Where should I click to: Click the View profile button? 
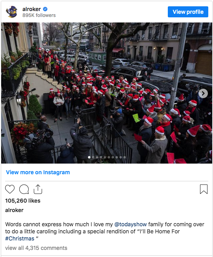click(x=188, y=12)
